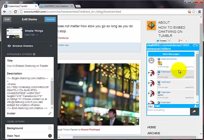Expand Browse themes with the chevron
204x140 pixels.
(x=51, y=46)
